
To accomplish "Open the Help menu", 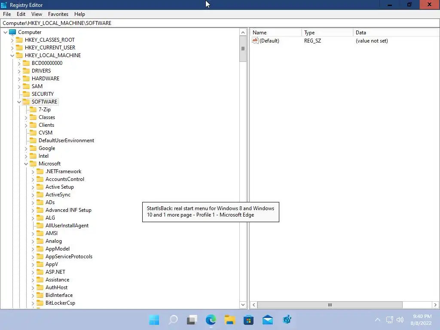I will pyautogui.click(x=79, y=14).
